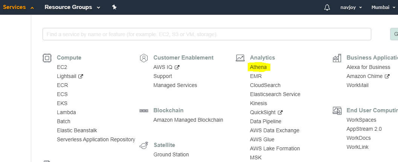Viewport: 398px width, 162px height.
Task: Click the pin shortcut icon in navbar
Action: pyautogui.click(x=114, y=7)
